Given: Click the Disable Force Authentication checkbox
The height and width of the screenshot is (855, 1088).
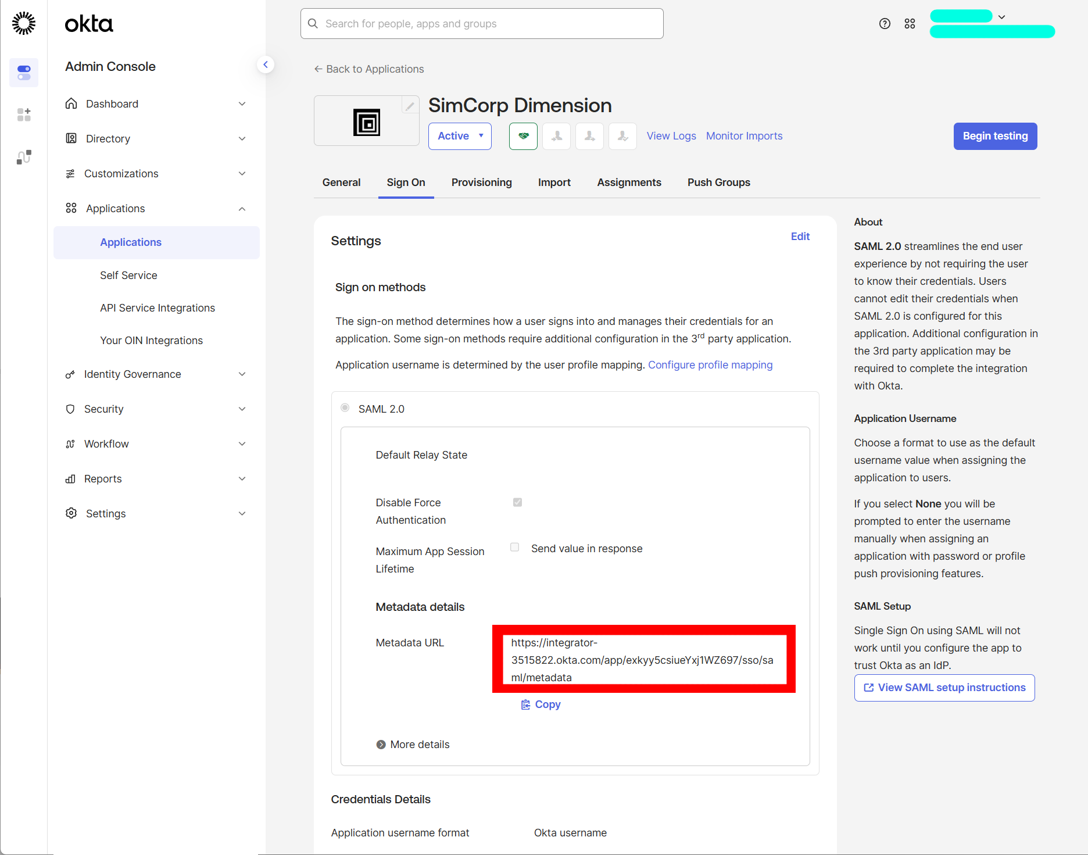Looking at the screenshot, I should pos(517,502).
